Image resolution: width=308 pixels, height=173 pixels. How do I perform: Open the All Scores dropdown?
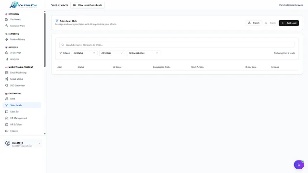click(112, 53)
